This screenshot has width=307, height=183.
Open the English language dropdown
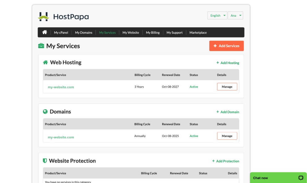(x=217, y=15)
